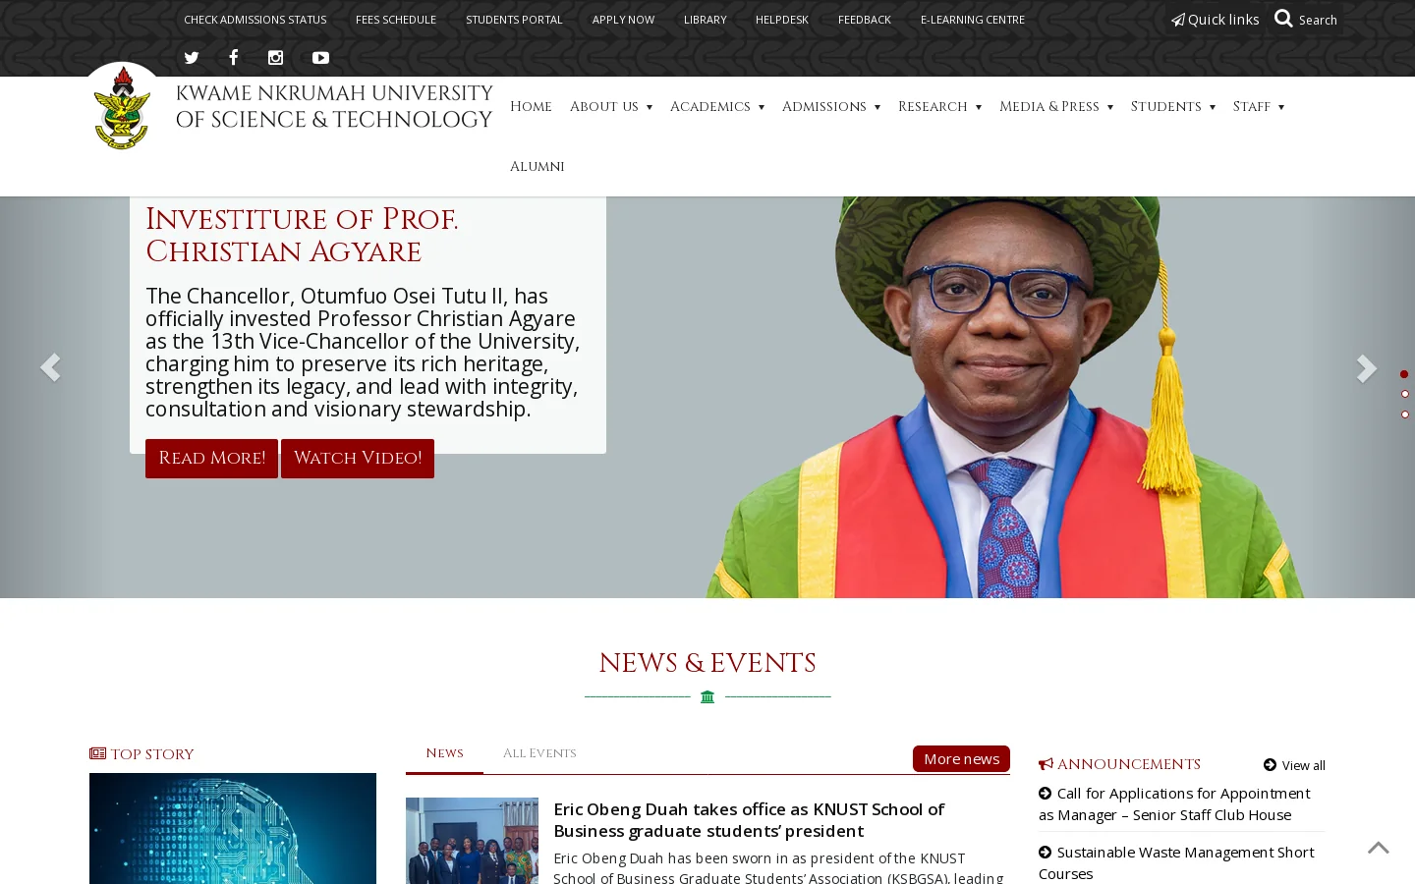Screen dimensions: 1415x884
Task: Expand the Admissions dropdown menu
Action: point(831,107)
